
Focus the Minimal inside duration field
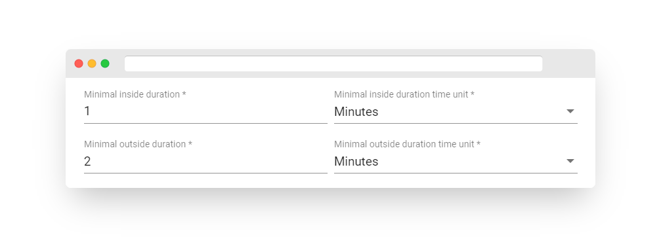205,111
